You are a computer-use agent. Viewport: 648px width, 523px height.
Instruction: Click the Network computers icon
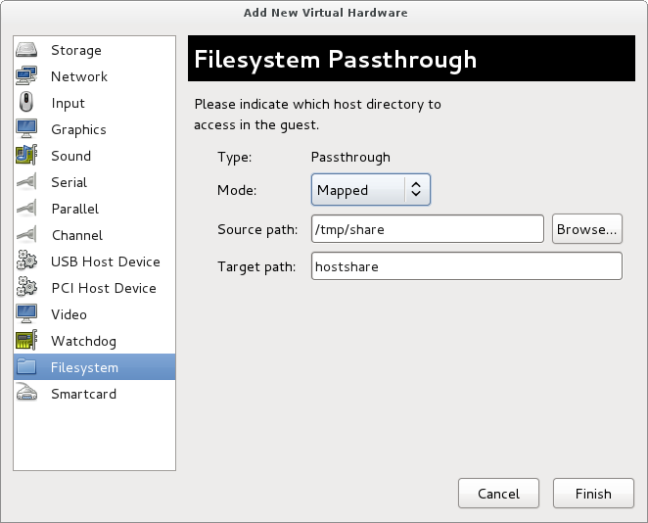click(26, 76)
